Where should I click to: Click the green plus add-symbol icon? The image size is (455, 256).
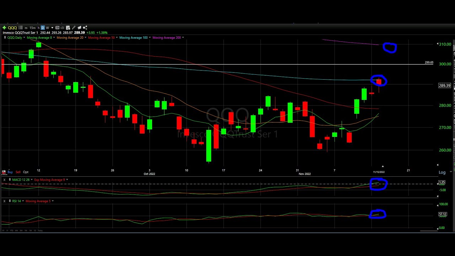4,28
